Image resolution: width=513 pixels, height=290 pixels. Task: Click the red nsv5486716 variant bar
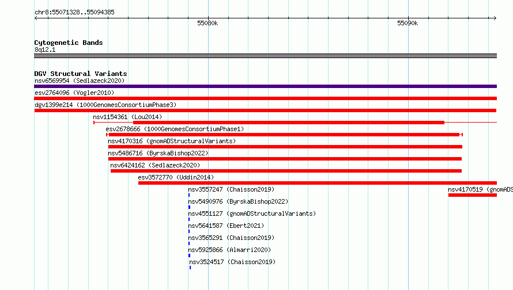point(285,159)
